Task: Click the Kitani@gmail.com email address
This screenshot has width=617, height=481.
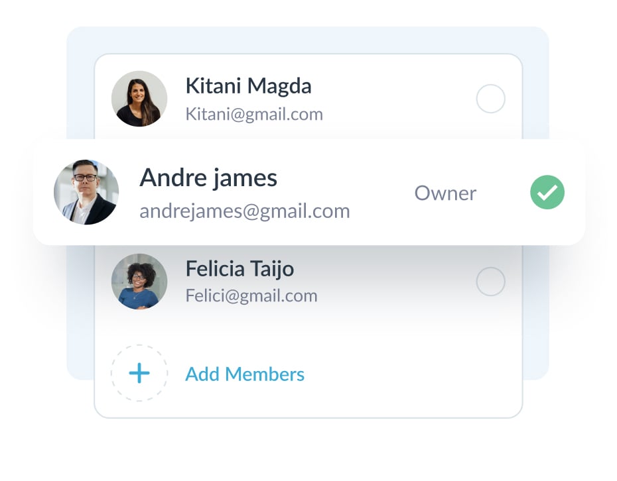Action: (254, 114)
